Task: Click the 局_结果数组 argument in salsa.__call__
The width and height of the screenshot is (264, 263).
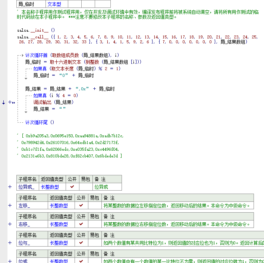Action: (233, 42)
